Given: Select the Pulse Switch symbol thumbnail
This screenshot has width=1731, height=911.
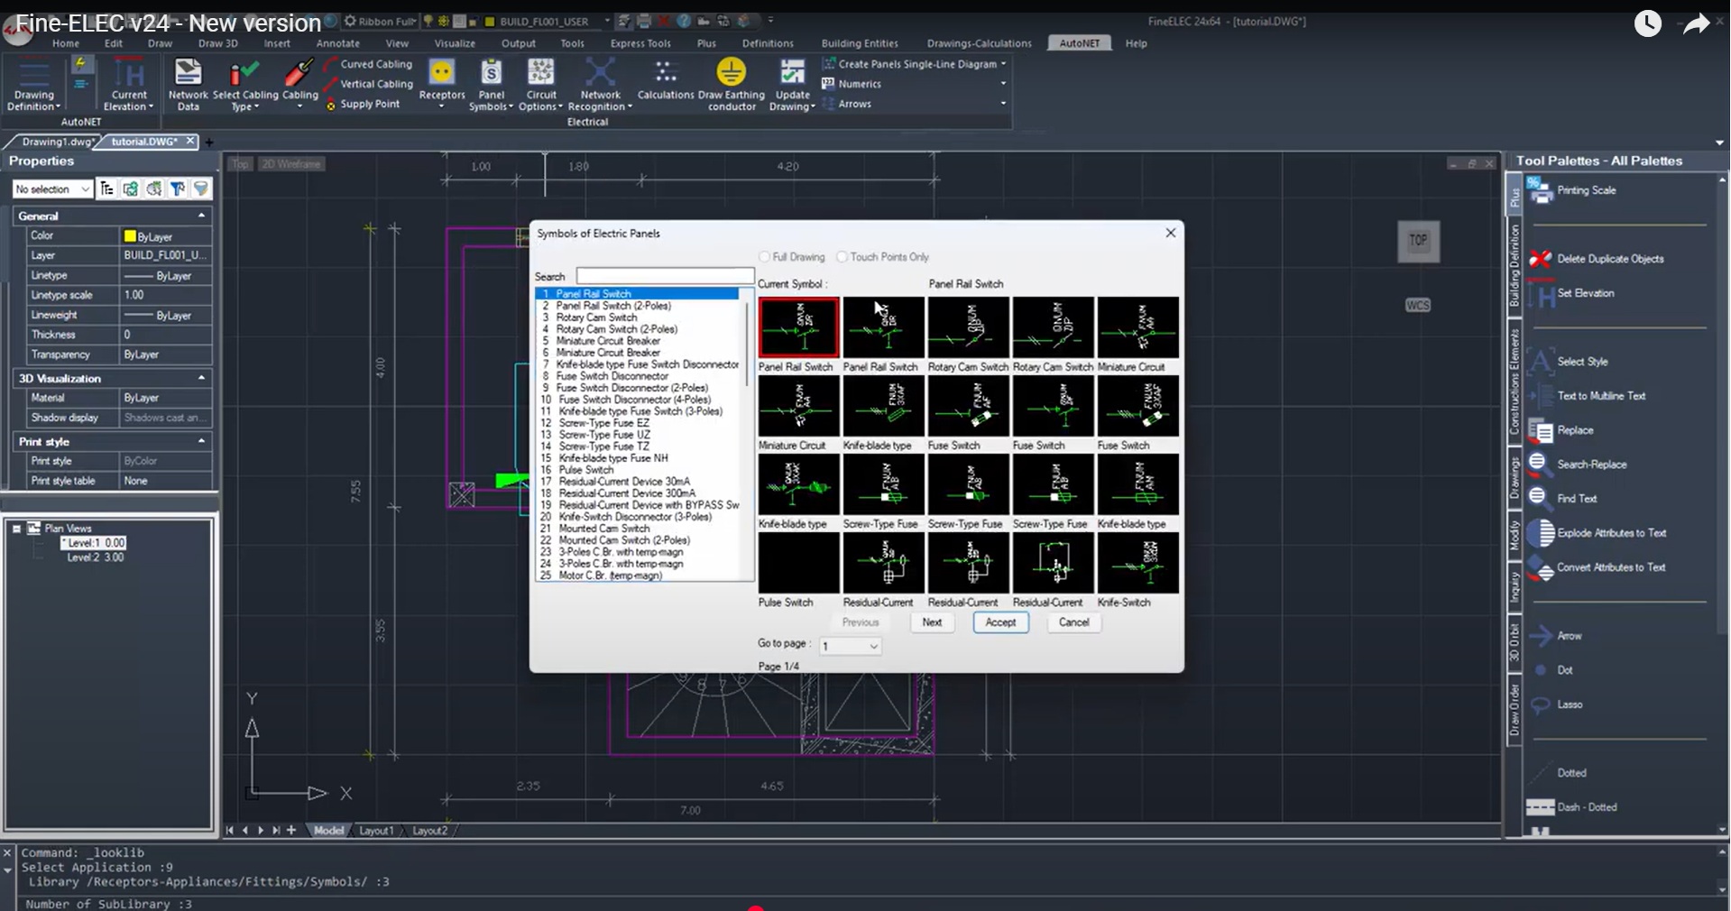Looking at the screenshot, I should pyautogui.click(x=798, y=563).
